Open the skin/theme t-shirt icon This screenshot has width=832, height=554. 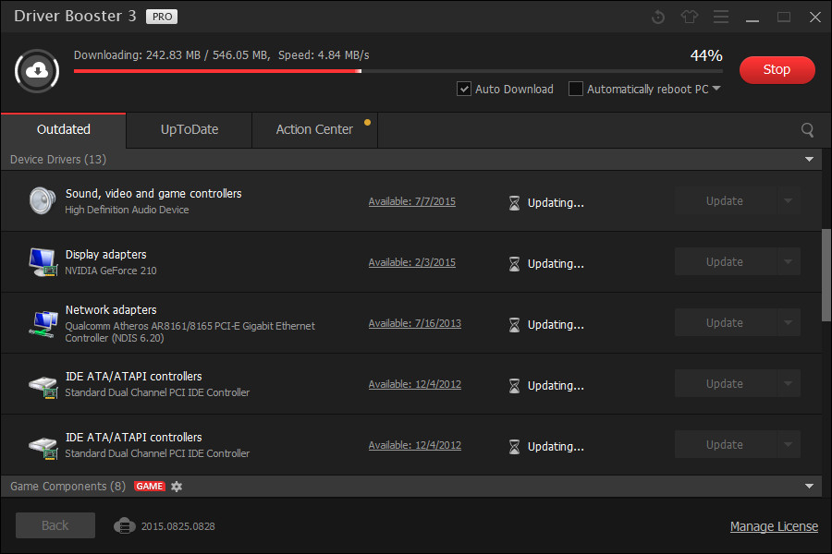(689, 16)
